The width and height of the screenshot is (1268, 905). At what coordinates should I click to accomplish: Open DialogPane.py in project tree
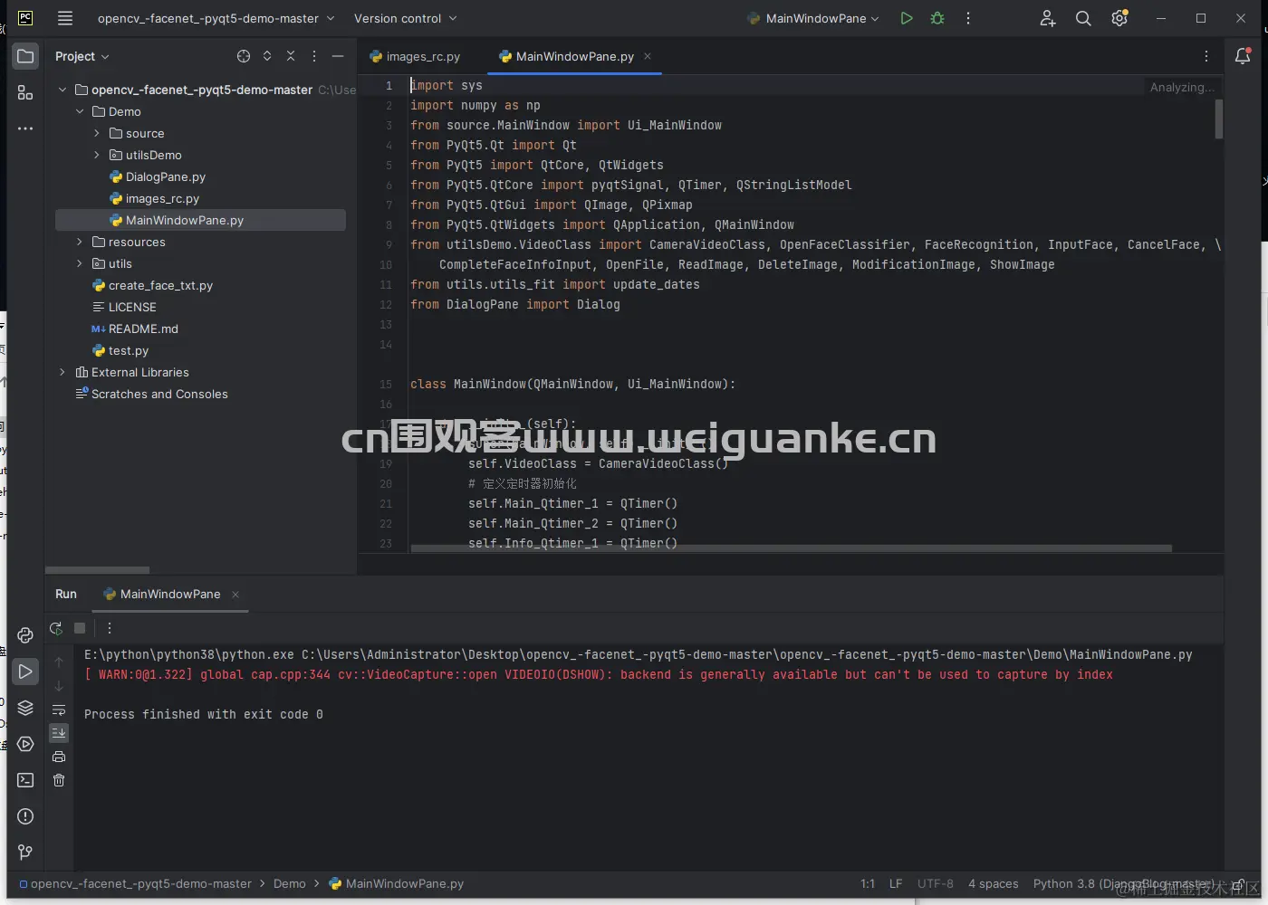tap(158, 176)
